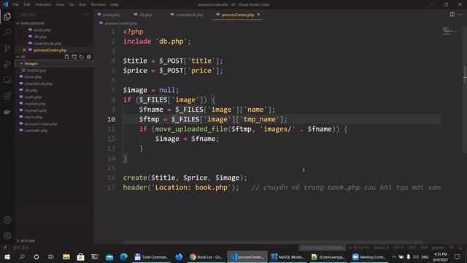
Task: Collapse the Open Editors section
Action: coord(32,23)
